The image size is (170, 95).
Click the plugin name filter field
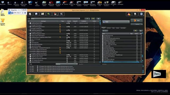tap(122, 64)
